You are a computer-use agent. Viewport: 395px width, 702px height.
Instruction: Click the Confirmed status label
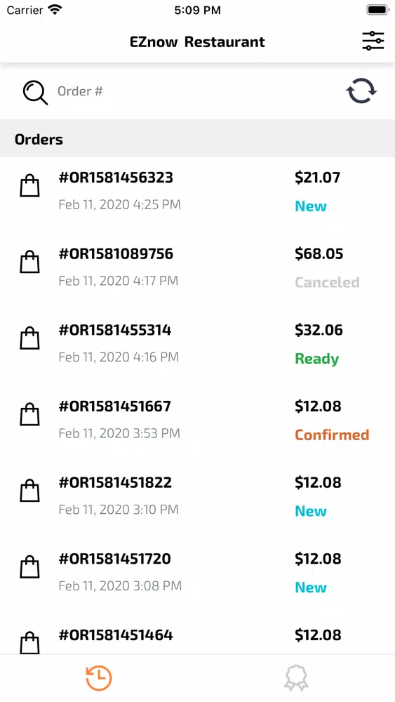click(x=332, y=435)
